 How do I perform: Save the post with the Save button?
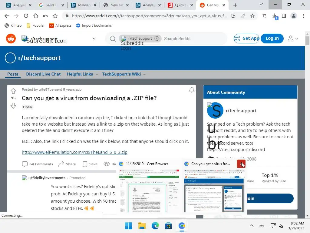click(x=90, y=164)
